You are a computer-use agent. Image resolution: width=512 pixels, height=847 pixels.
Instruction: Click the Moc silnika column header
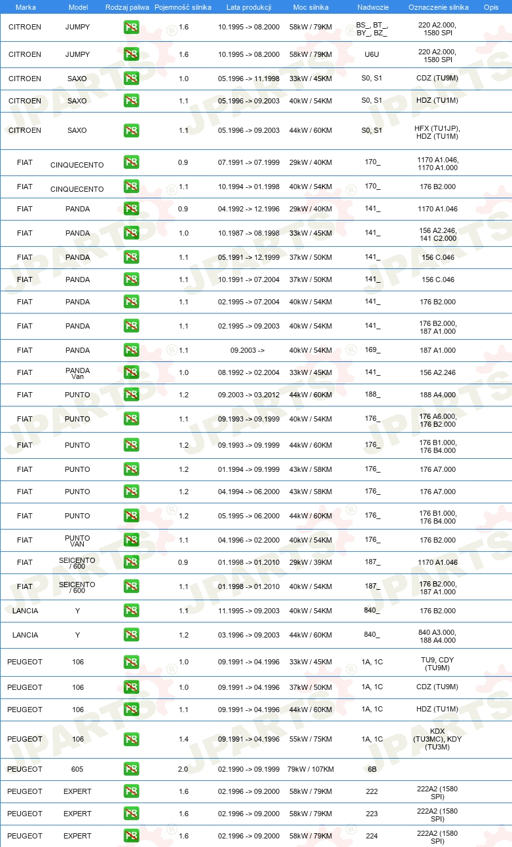(310, 7)
